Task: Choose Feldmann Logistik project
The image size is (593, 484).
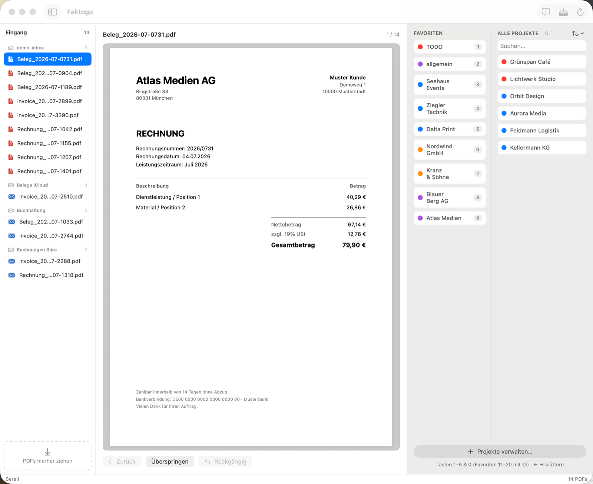Action: pos(542,131)
